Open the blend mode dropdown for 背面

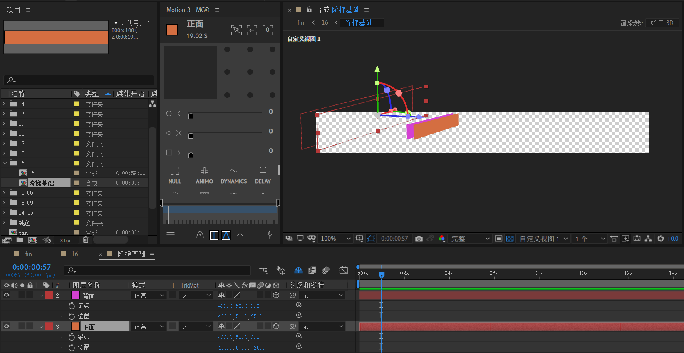click(149, 295)
